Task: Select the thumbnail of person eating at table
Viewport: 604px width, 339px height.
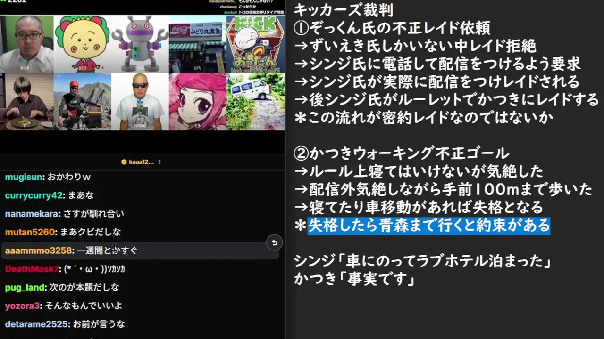Action: (27, 102)
